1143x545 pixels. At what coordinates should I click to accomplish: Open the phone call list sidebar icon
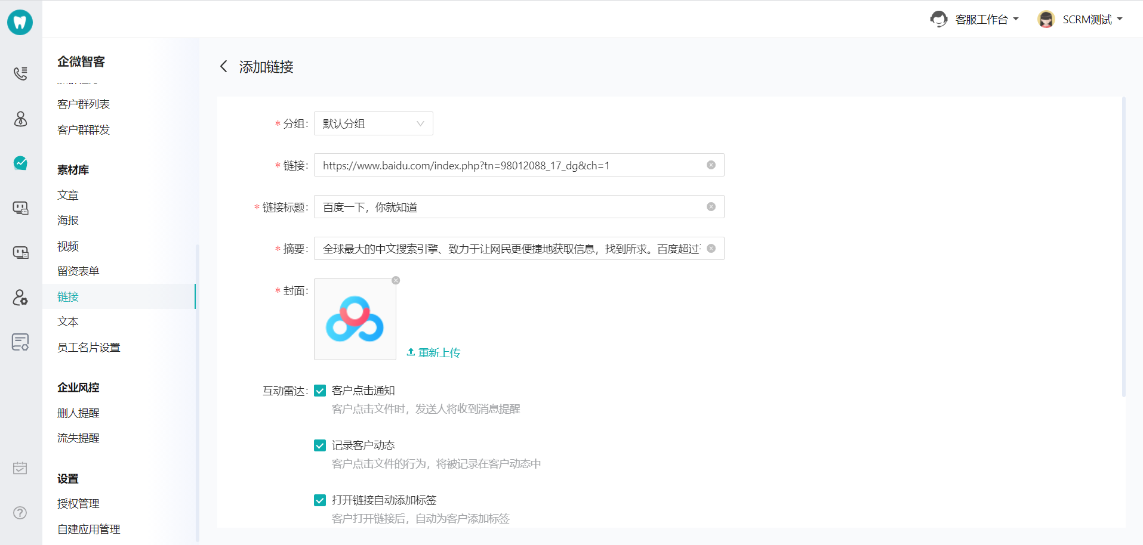click(20, 73)
